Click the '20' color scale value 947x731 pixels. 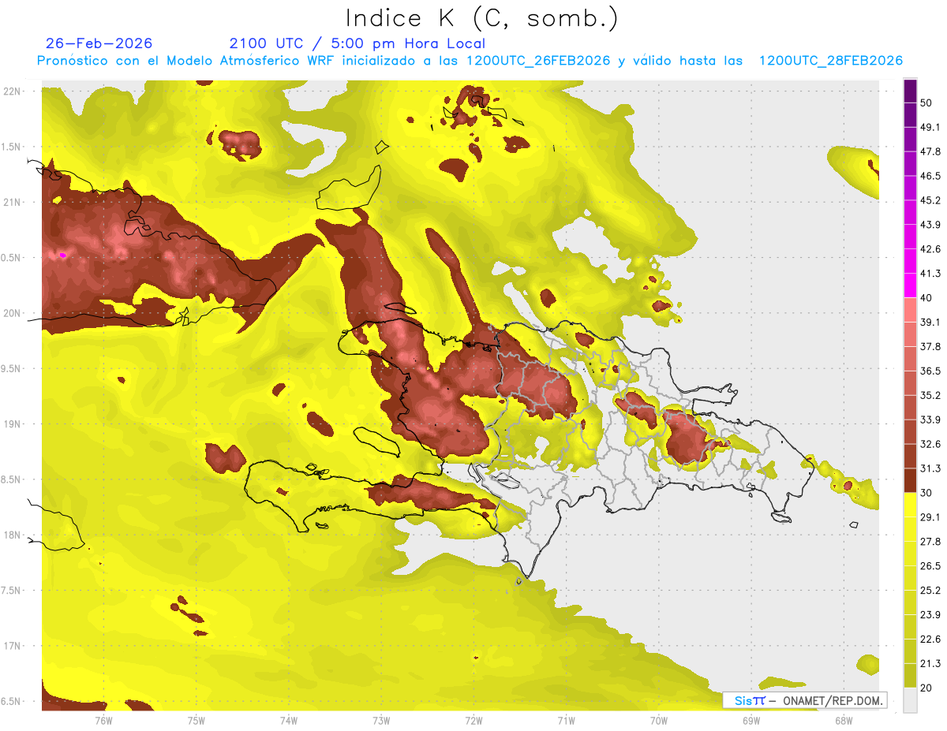pyautogui.click(x=926, y=688)
